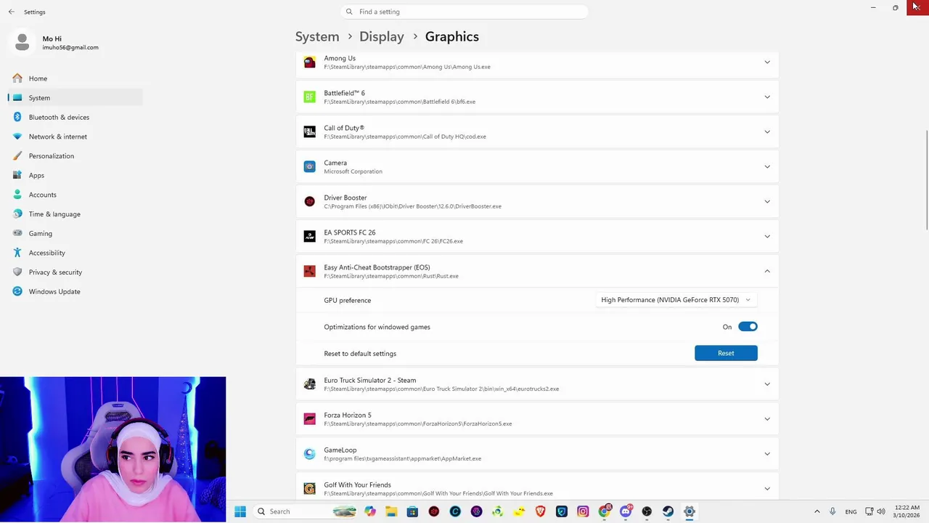Click the Settings gear taskbar icon
This screenshot has width=929, height=523.
(x=689, y=511)
